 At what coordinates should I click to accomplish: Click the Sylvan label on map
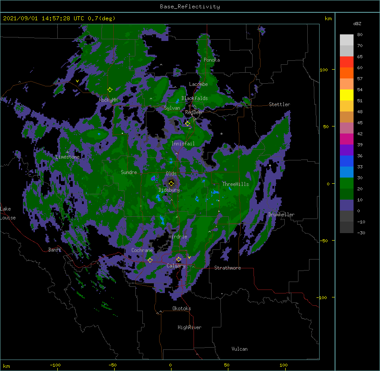tap(172, 108)
